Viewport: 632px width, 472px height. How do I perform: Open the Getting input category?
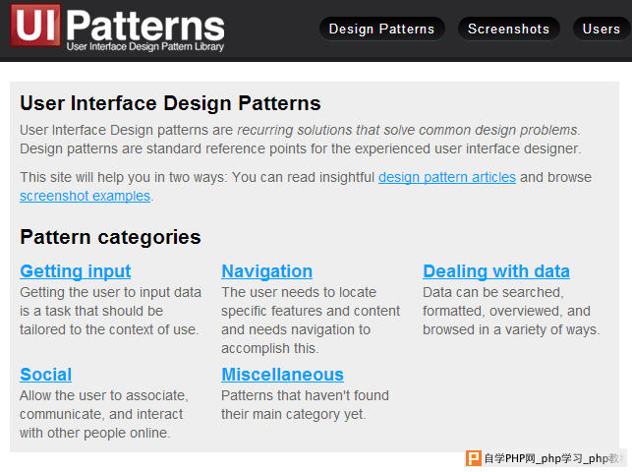click(x=76, y=271)
